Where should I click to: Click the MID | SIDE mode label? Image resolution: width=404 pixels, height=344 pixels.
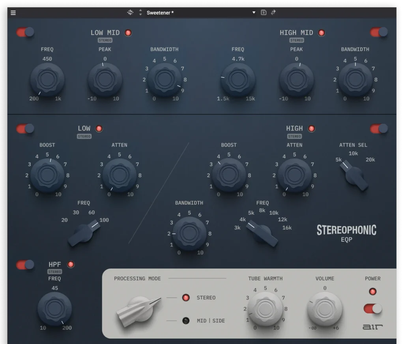pyautogui.click(x=211, y=321)
